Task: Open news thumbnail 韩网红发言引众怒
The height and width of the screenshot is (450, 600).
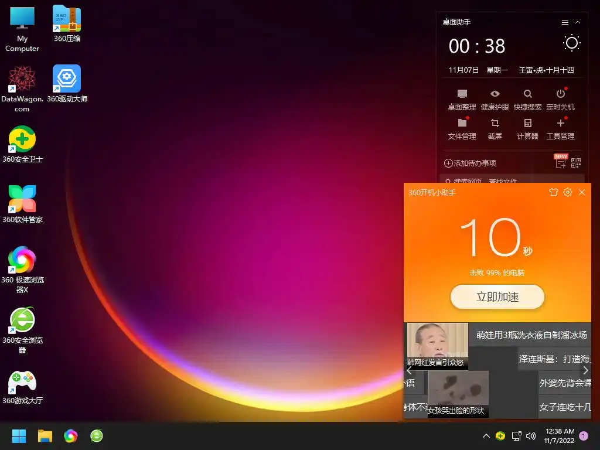Action: coord(437,346)
